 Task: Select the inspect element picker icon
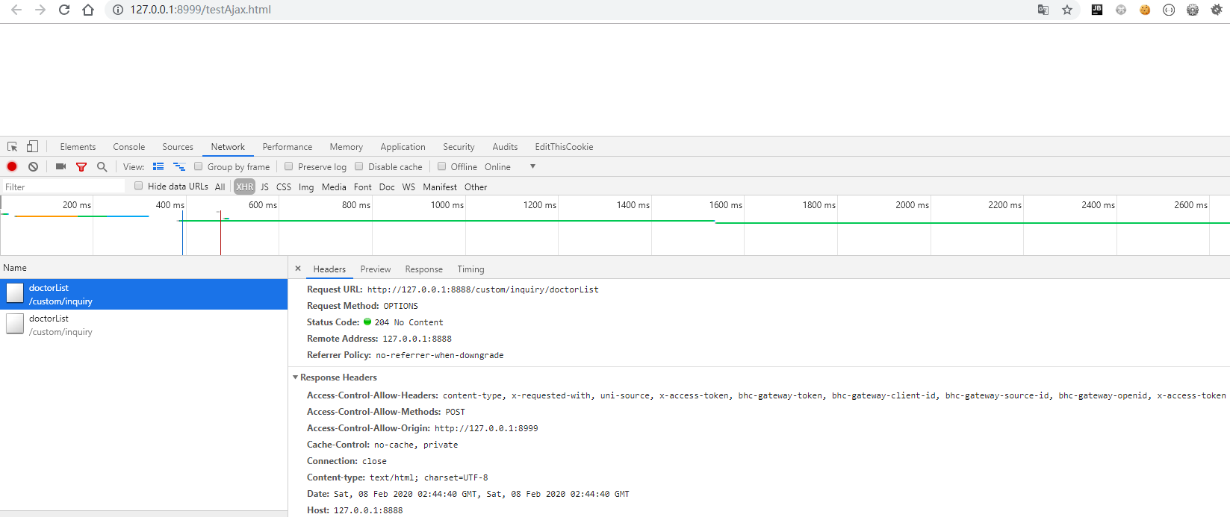[13, 147]
